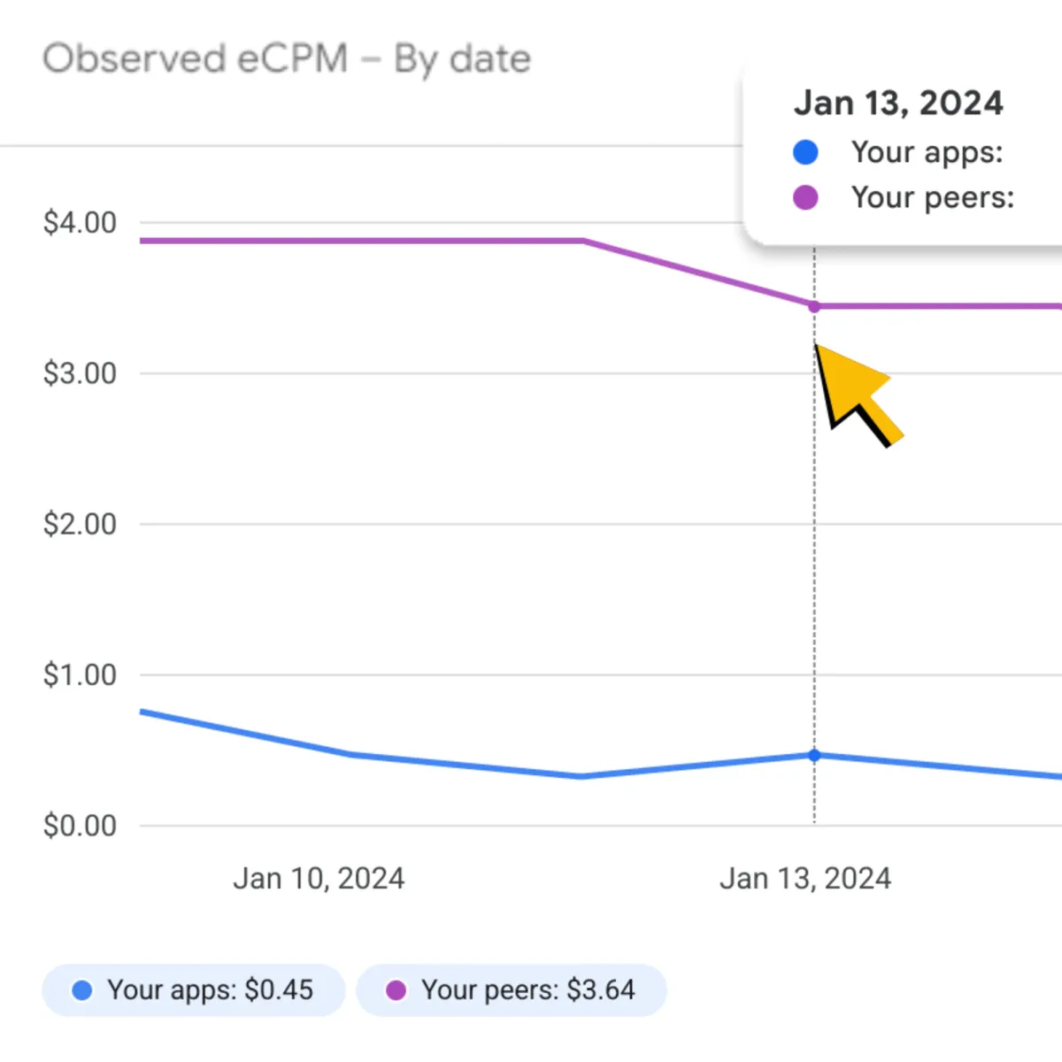The image size is (1062, 1062).
Task: Click the chart title Observed eCPM – By date
Action: pyautogui.click(x=288, y=58)
